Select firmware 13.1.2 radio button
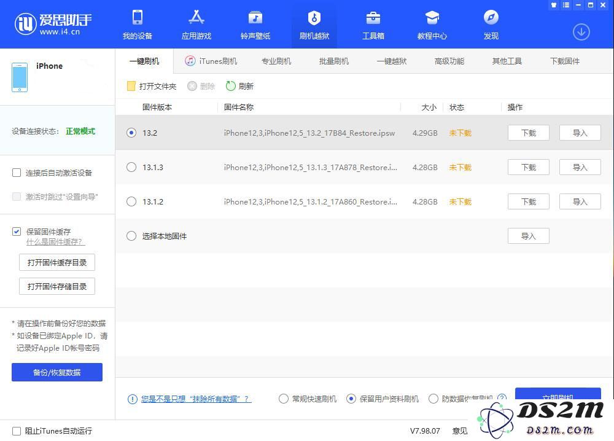The image size is (614, 441). click(131, 201)
